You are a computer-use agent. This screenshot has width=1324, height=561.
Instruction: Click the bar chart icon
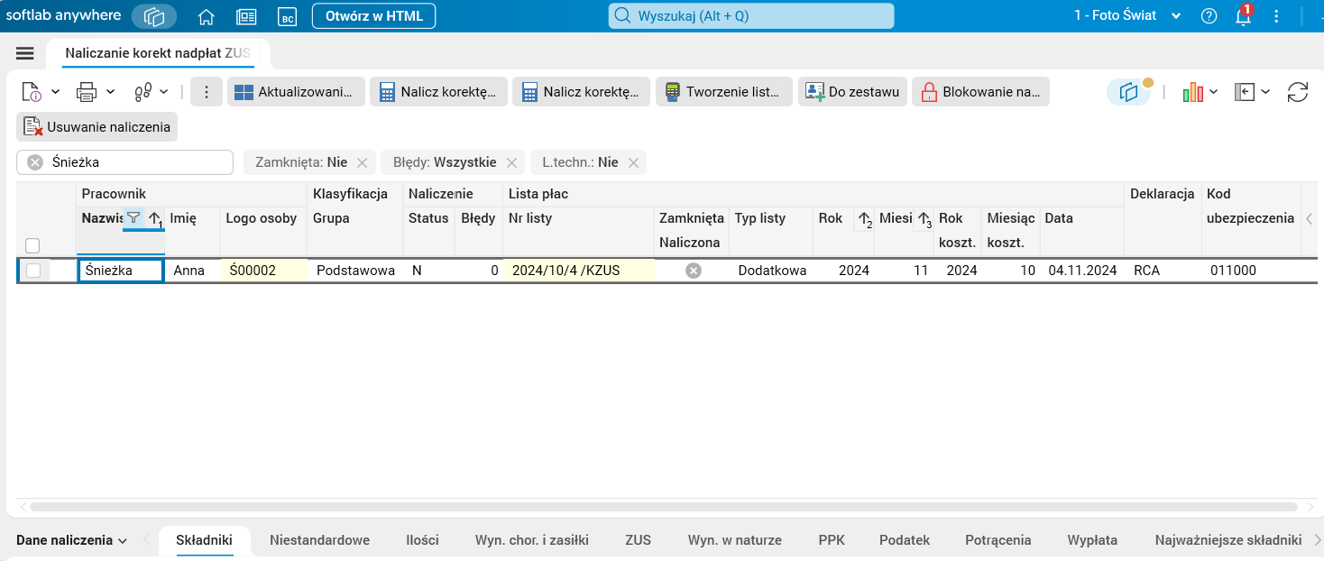(x=1193, y=91)
